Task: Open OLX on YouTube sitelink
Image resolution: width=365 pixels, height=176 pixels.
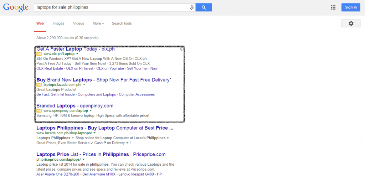Action: pyautogui.click(x=110, y=68)
